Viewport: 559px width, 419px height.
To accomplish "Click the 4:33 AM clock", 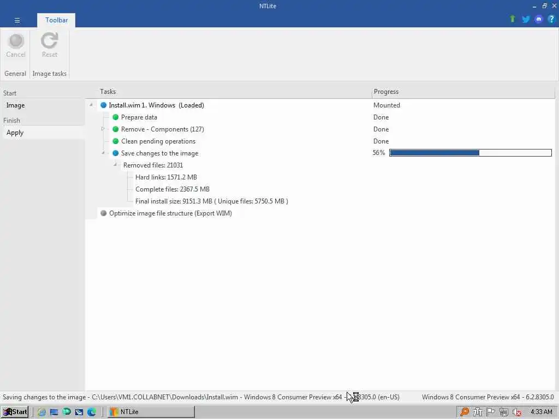I will click(x=541, y=412).
